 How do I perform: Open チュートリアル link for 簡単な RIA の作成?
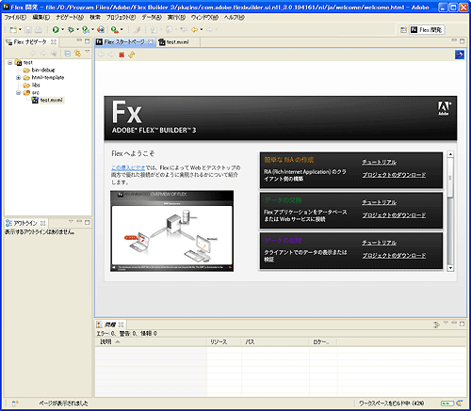pos(380,162)
